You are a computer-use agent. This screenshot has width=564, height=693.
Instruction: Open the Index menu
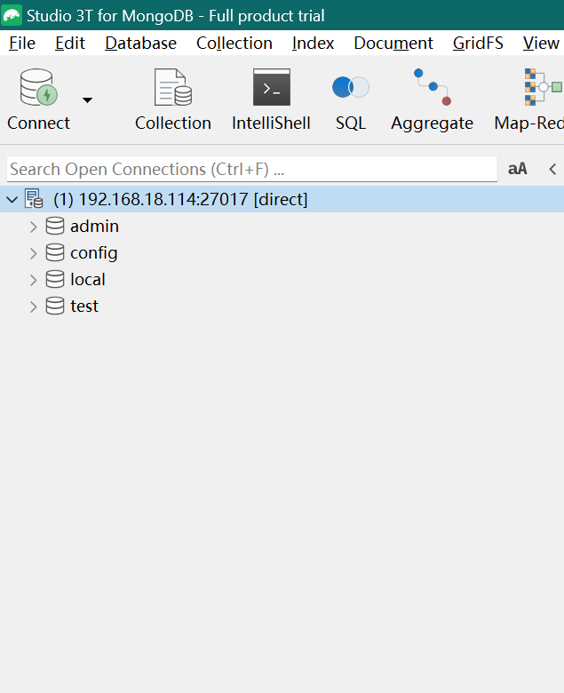tap(313, 43)
